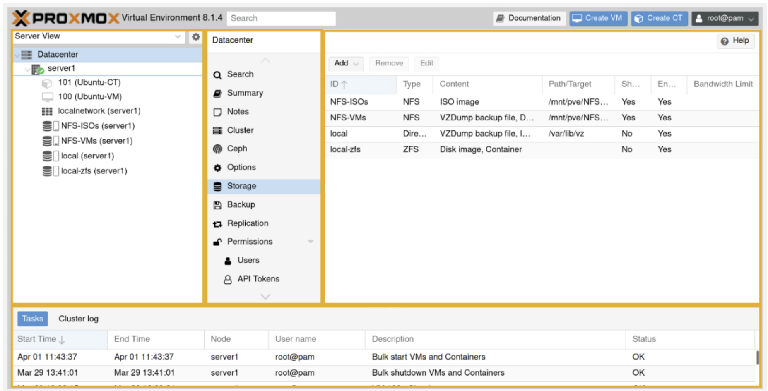Open the root@pam user menu

725,19
